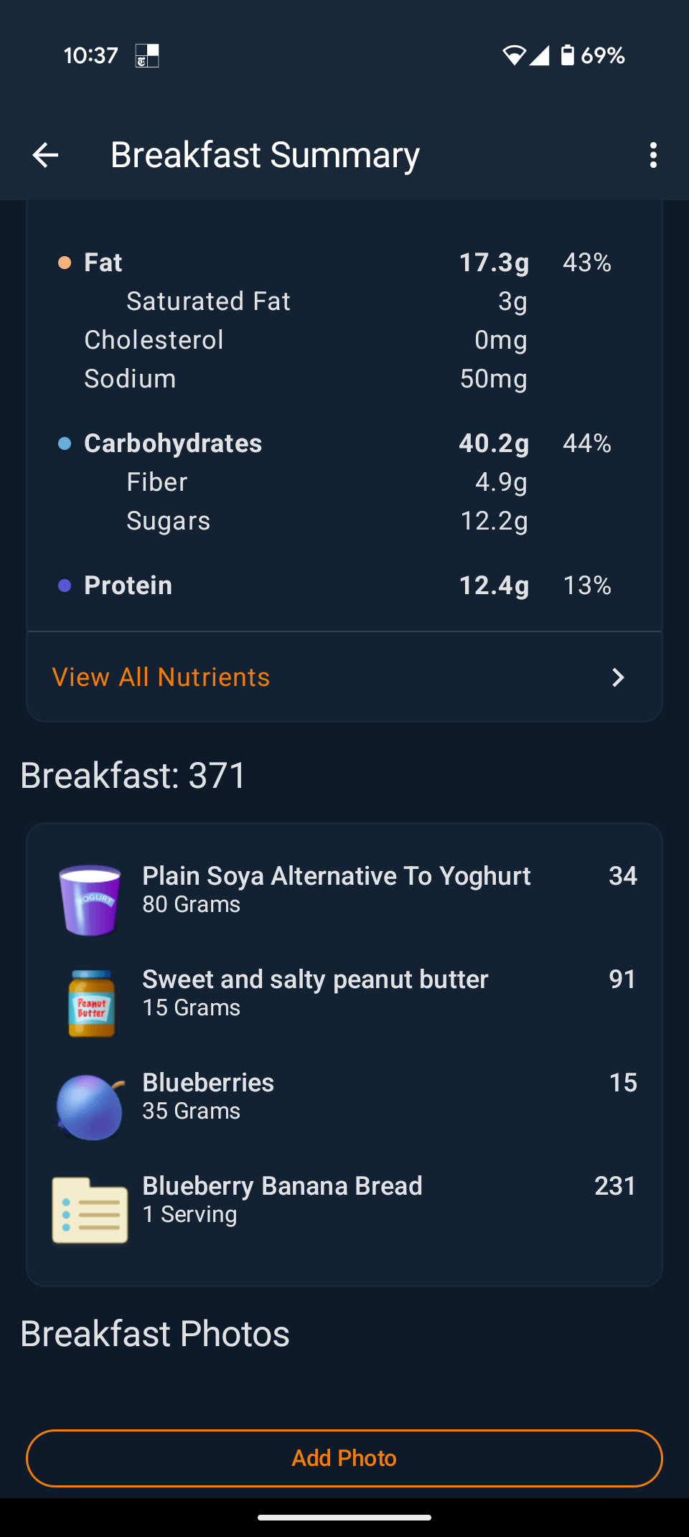Tap the blueberry food icon
689x1537 pixels.
[x=90, y=1106]
